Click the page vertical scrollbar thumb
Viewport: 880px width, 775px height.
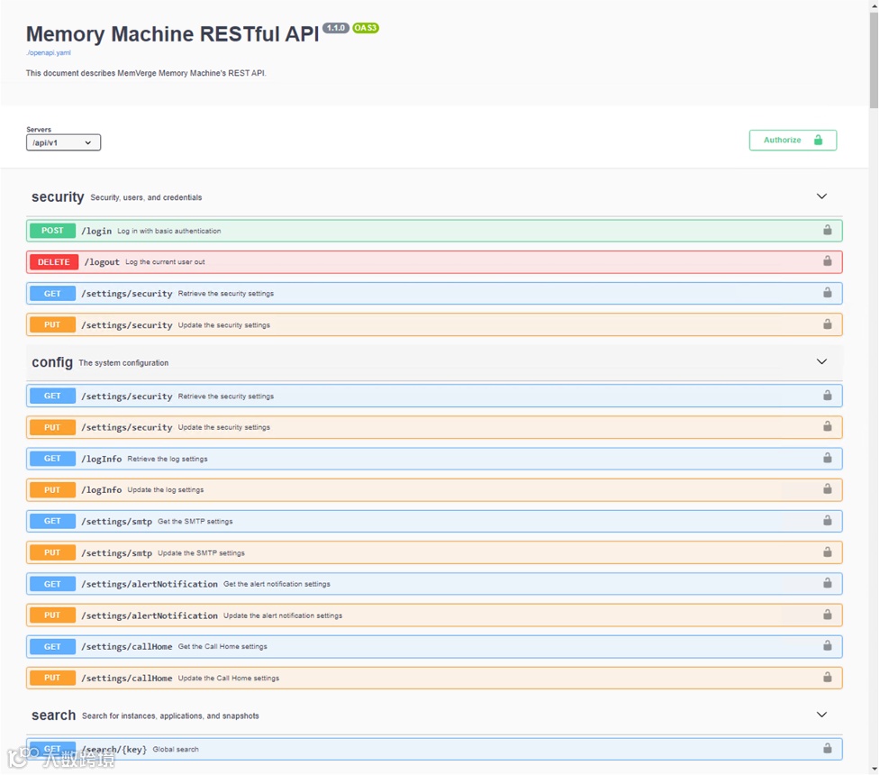coord(874,59)
